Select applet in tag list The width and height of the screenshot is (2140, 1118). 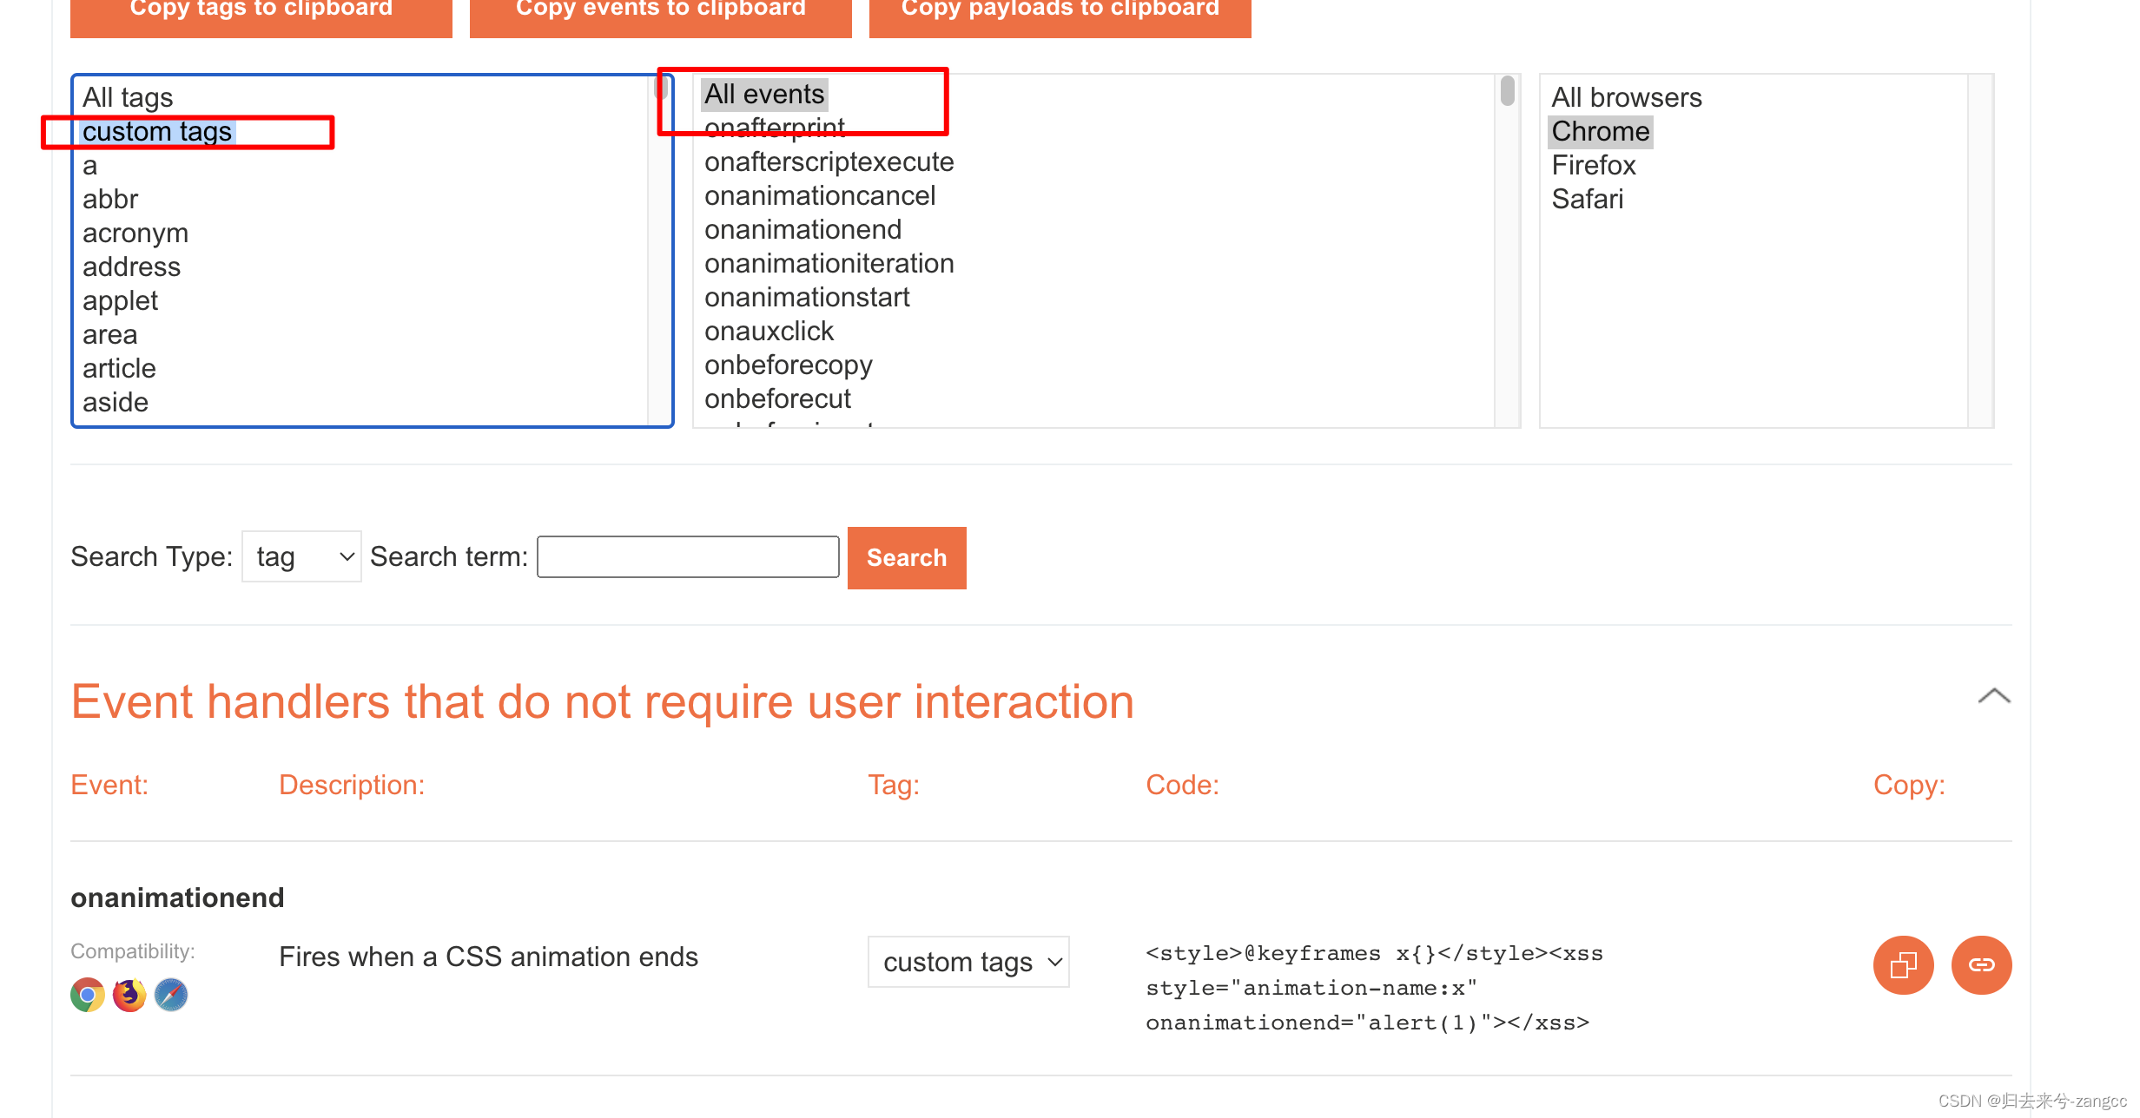coord(121,300)
